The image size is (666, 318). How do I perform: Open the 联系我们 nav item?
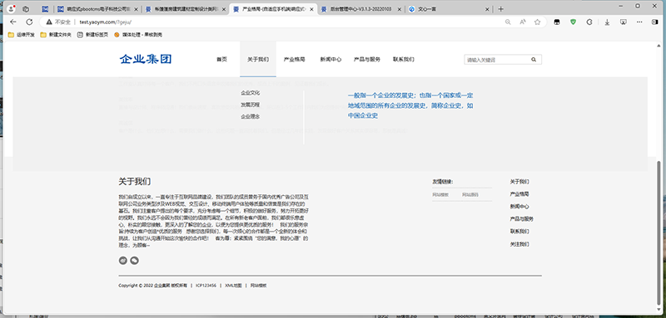(x=404, y=60)
